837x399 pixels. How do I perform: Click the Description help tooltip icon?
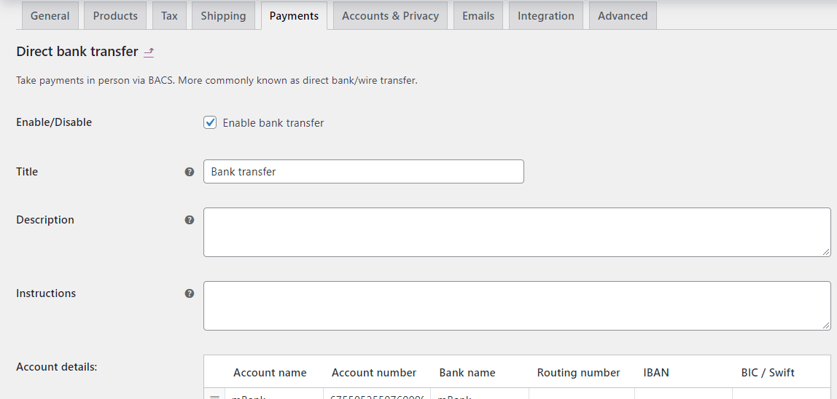[x=190, y=220]
